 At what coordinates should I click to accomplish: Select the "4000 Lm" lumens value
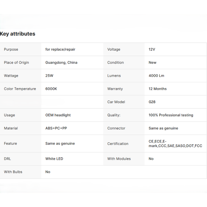pyautogui.click(x=156, y=76)
